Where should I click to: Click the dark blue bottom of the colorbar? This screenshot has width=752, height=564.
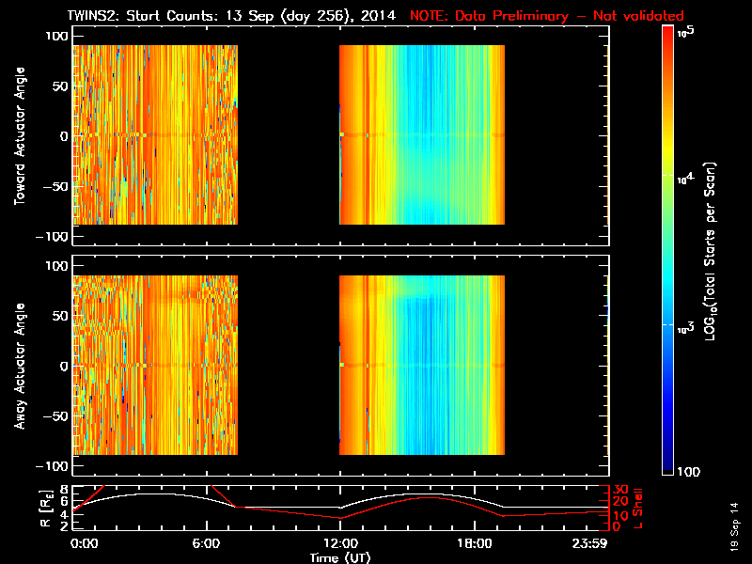[668, 465]
